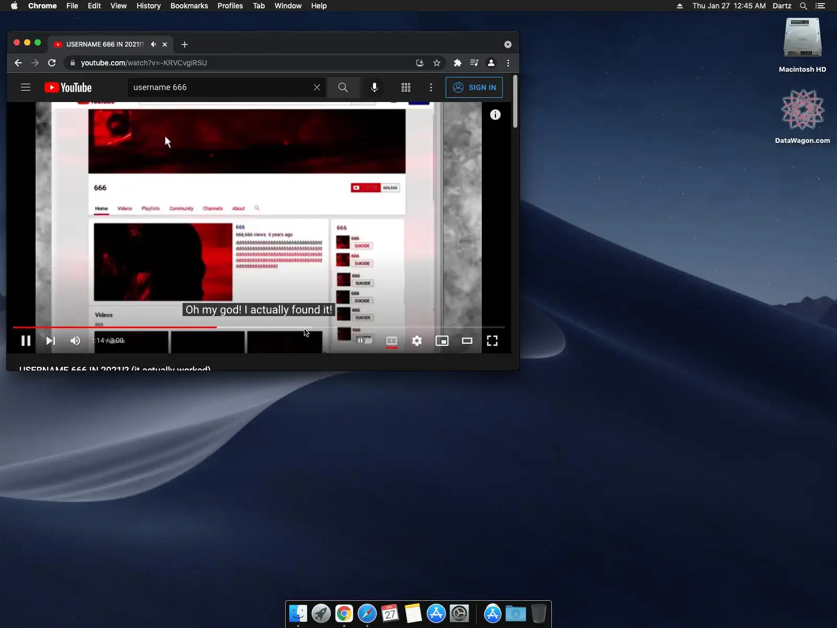The height and width of the screenshot is (628, 837).
Task: Open the Bookmarks menu
Action: click(189, 6)
